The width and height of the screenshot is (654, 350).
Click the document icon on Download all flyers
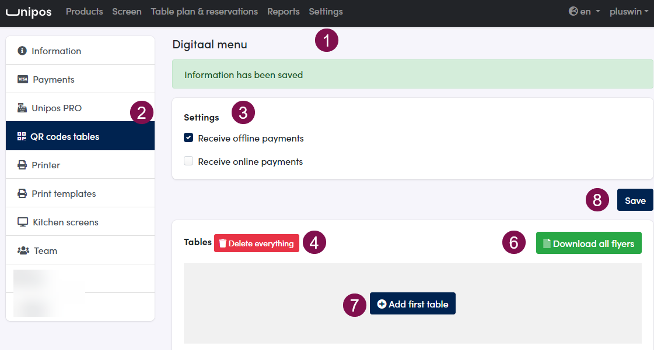[547, 243]
